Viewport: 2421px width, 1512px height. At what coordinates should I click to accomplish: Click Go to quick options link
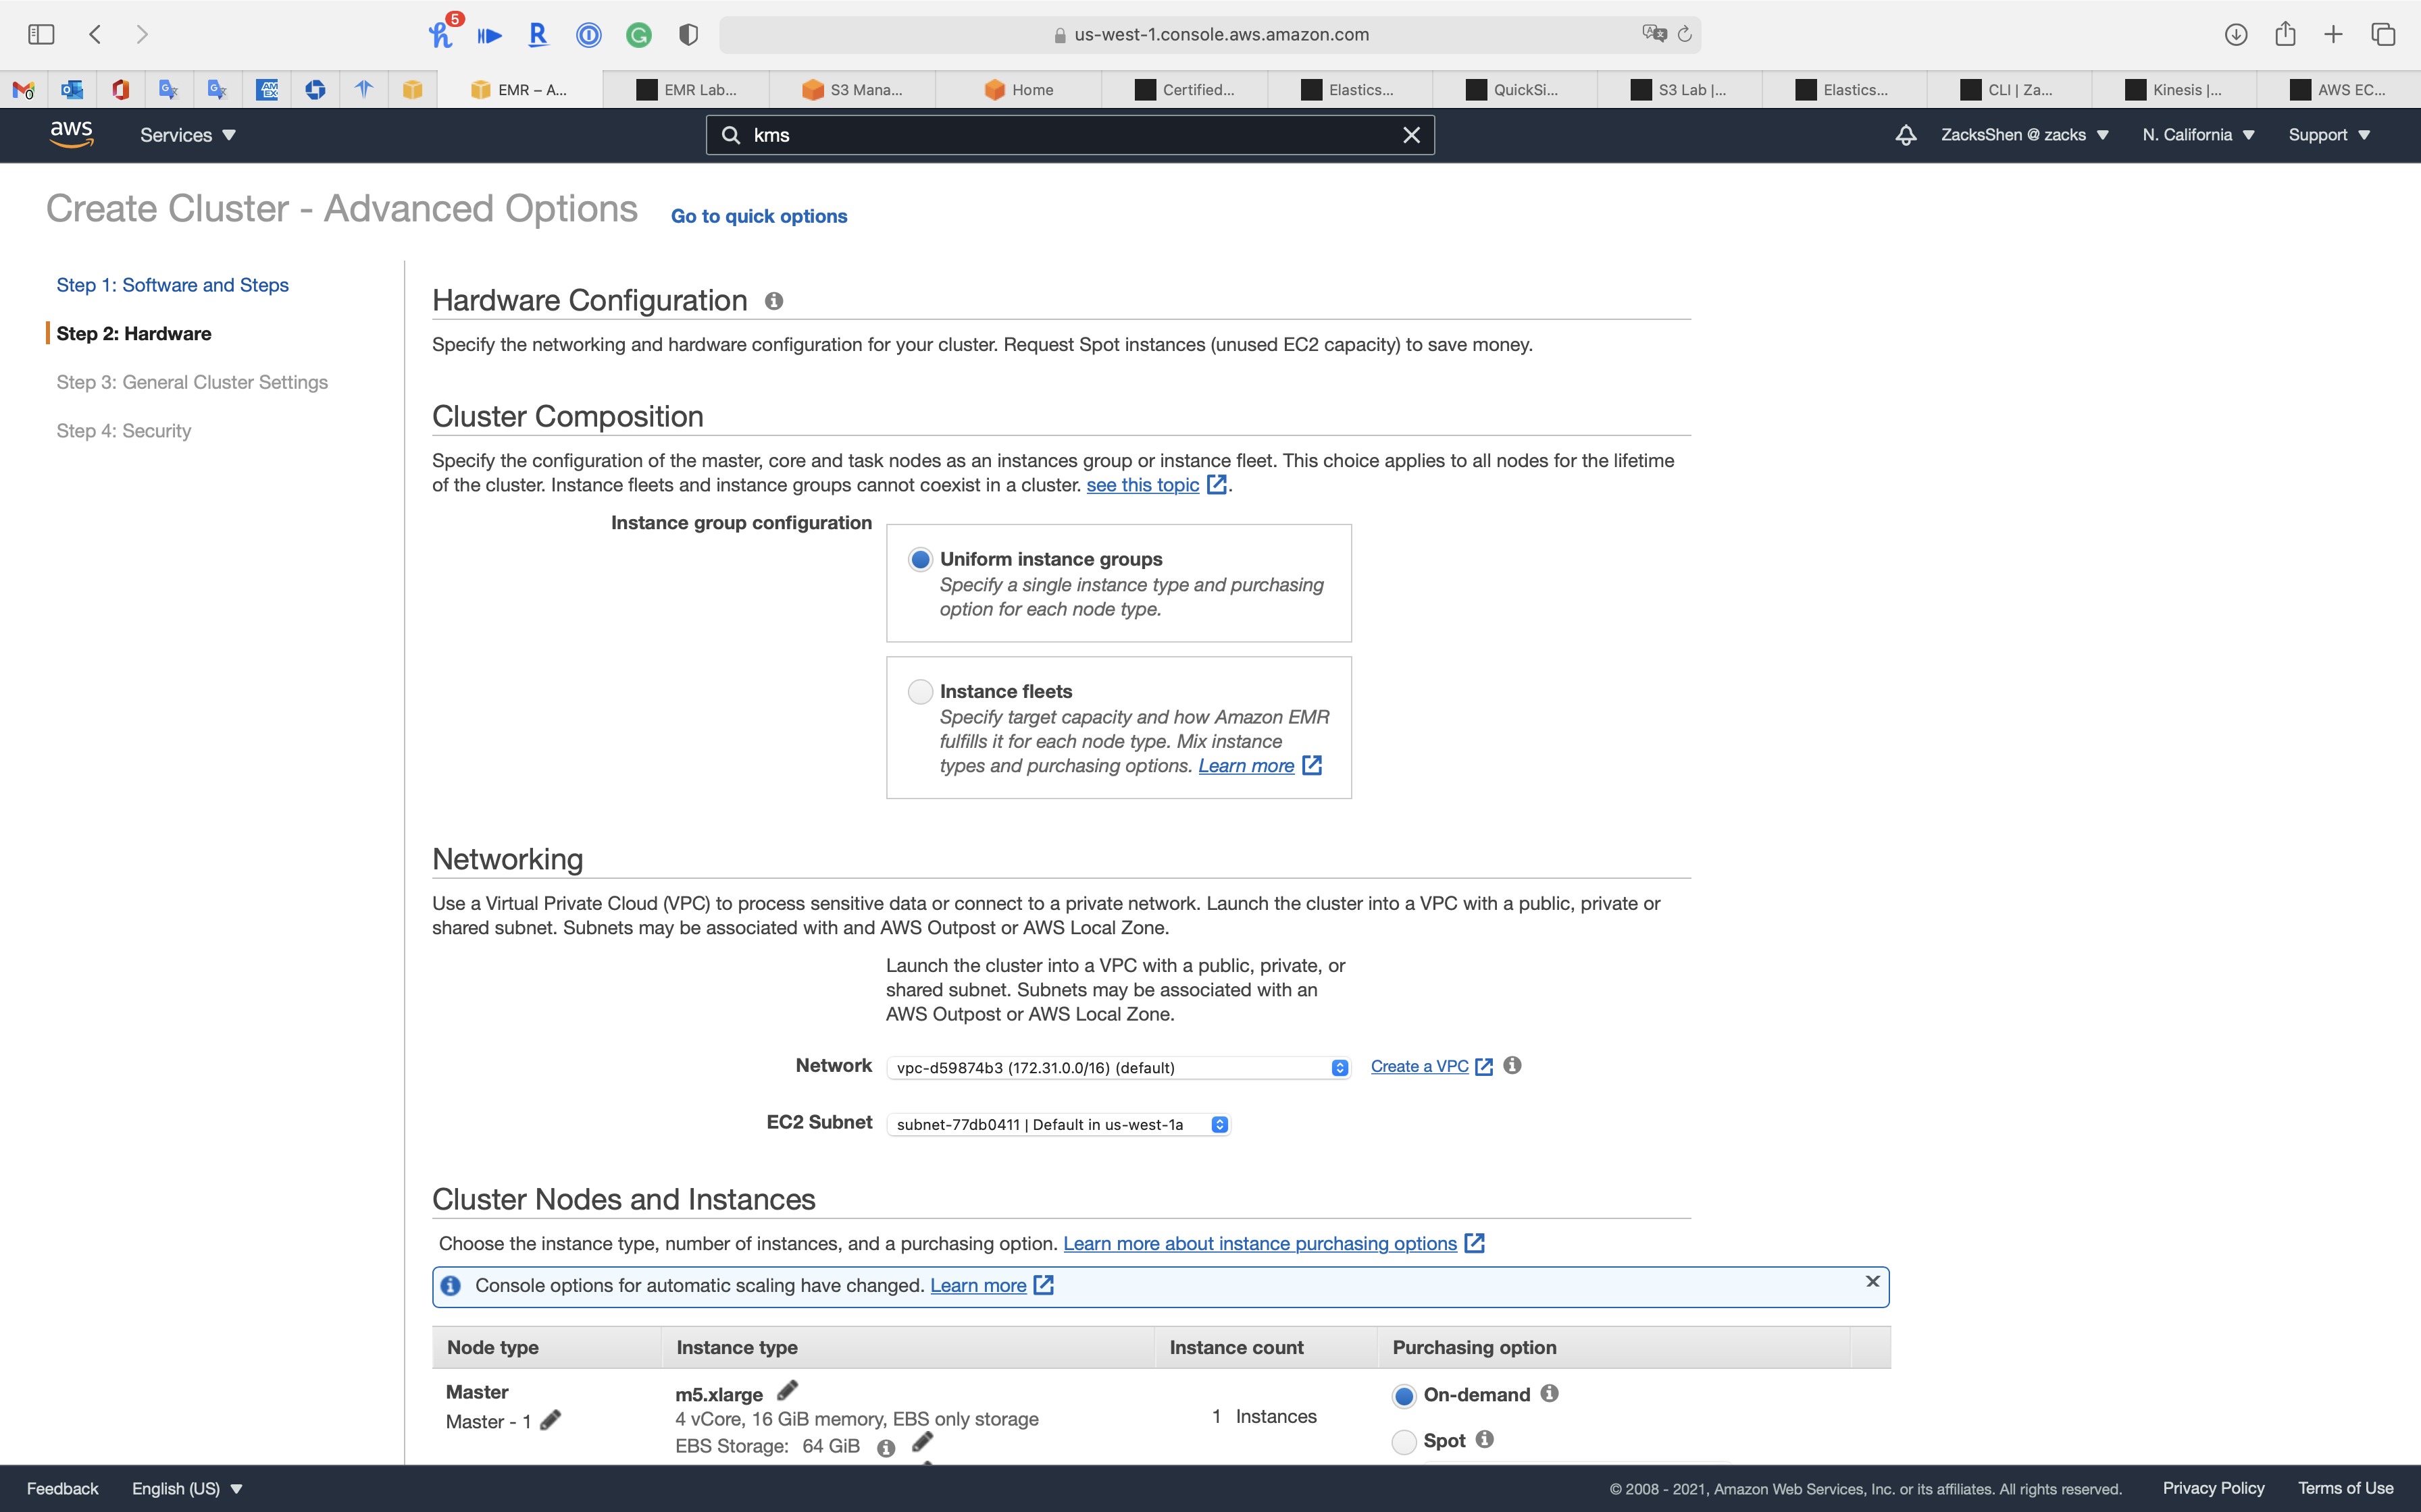(759, 216)
